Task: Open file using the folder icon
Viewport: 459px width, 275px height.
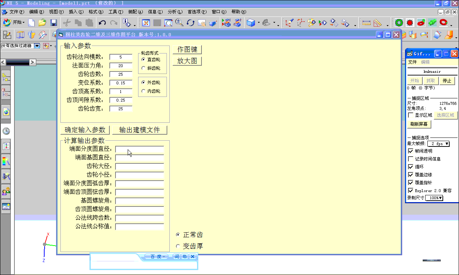Action: (42, 23)
